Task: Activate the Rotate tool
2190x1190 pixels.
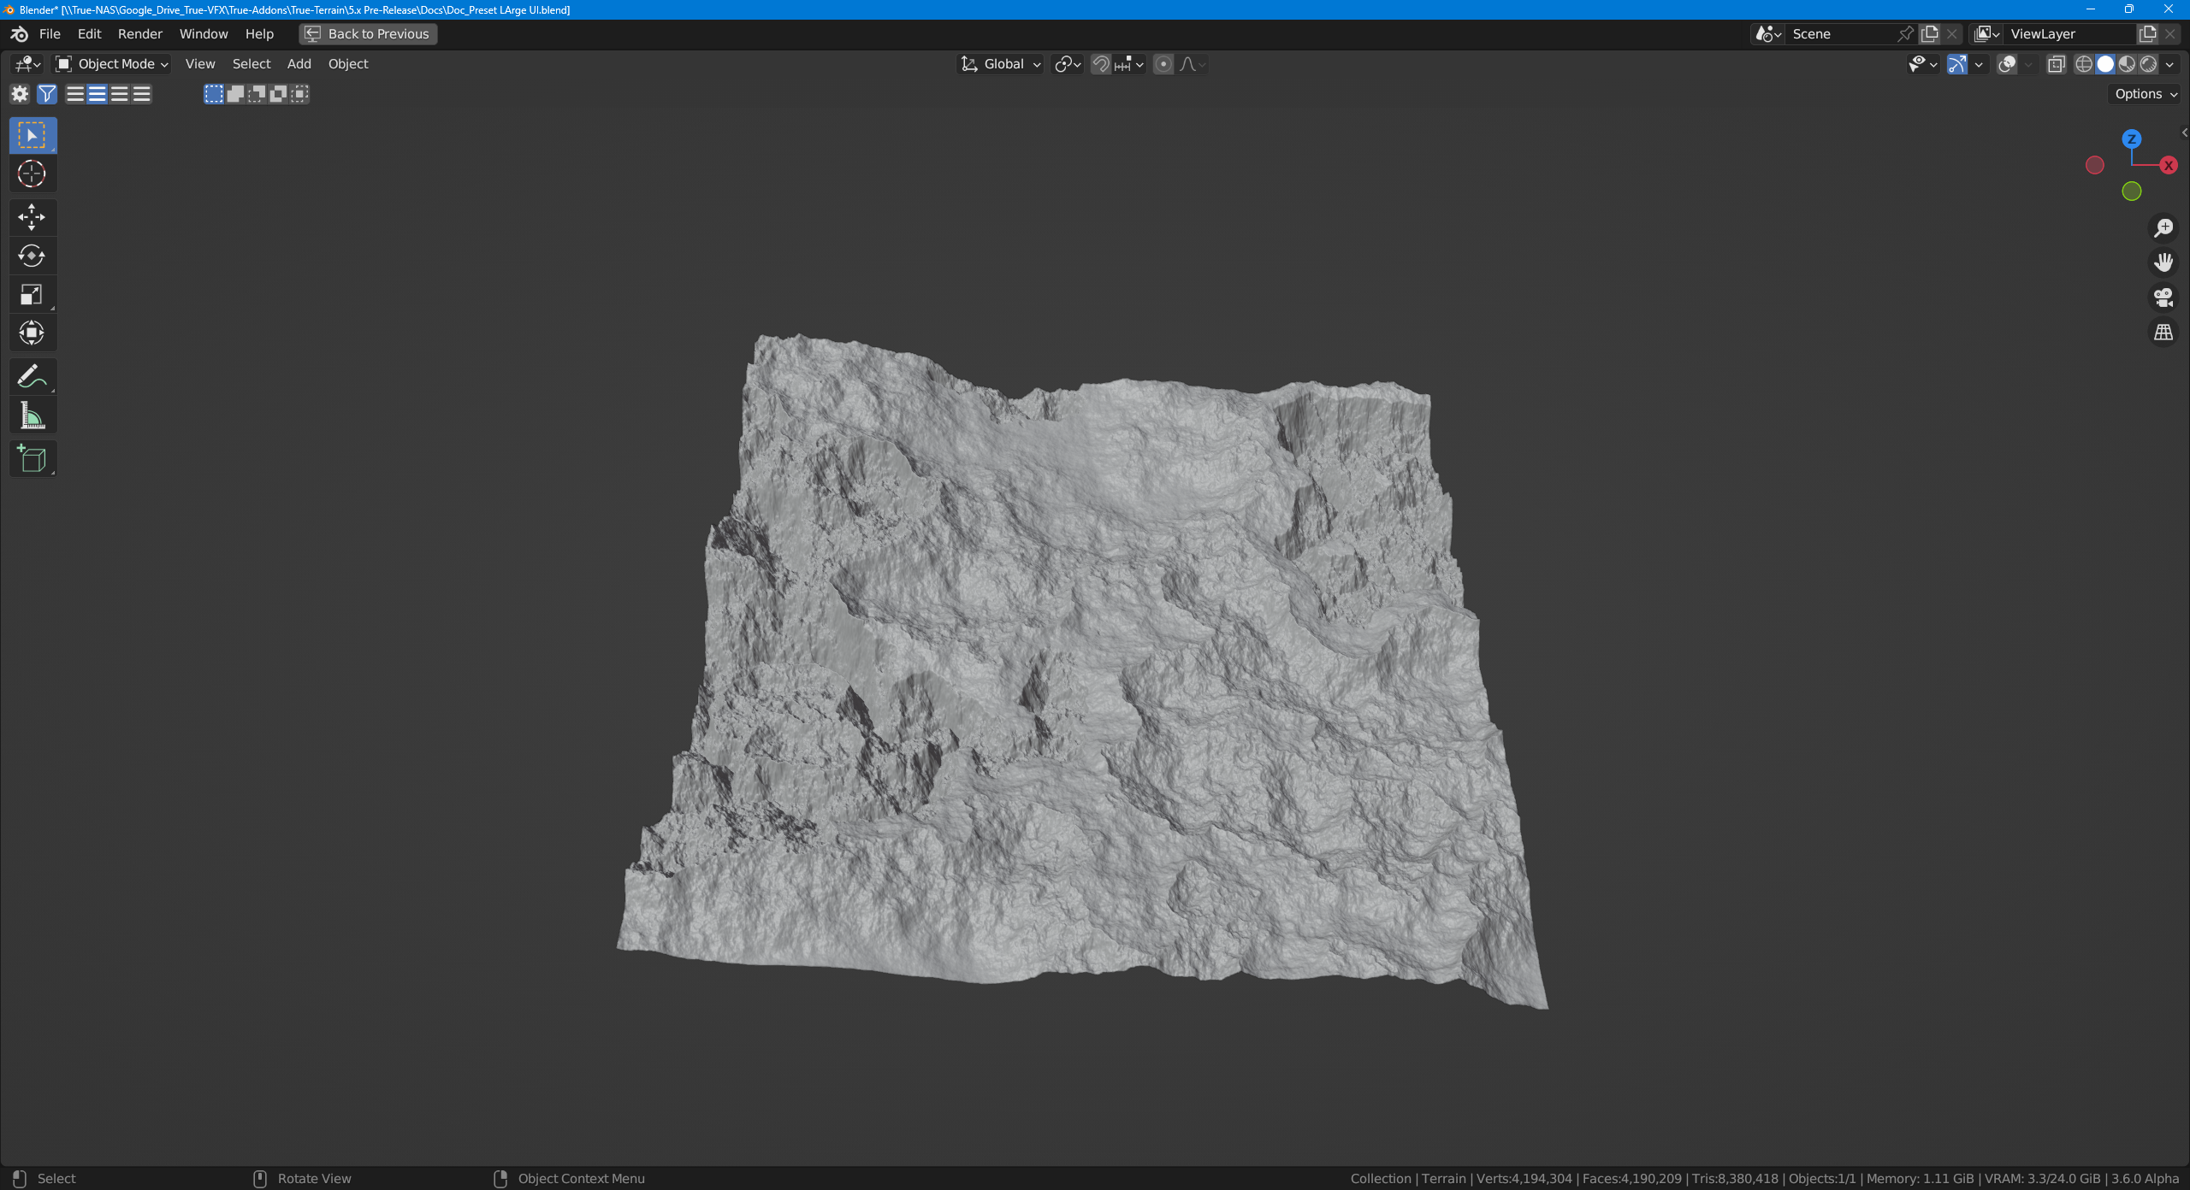Action: 32,256
